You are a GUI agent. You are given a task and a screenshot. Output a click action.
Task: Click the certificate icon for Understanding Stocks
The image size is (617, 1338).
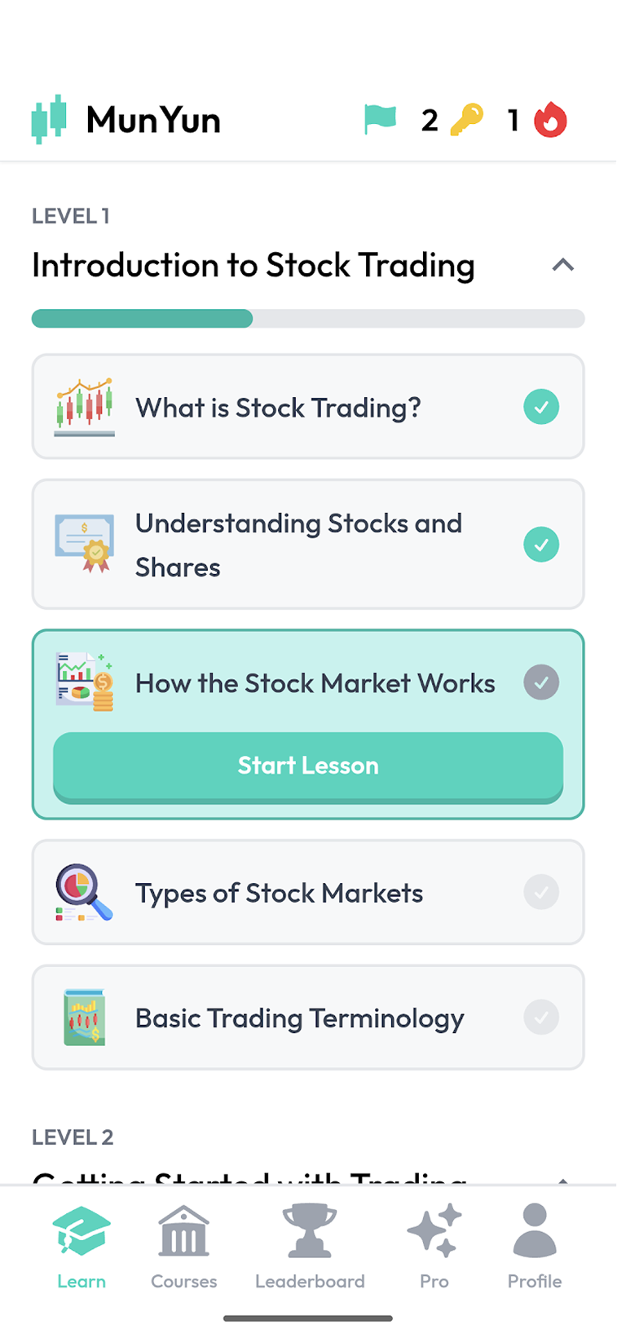coord(84,544)
